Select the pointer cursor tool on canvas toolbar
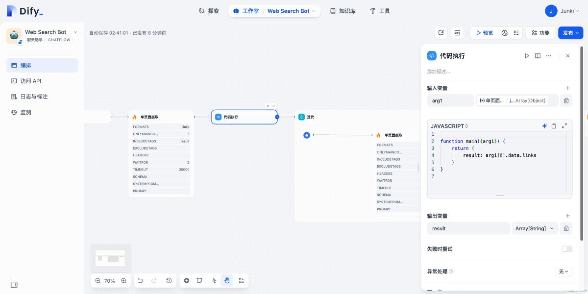This screenshot has width=588, height=294. (x=213, y=280)
